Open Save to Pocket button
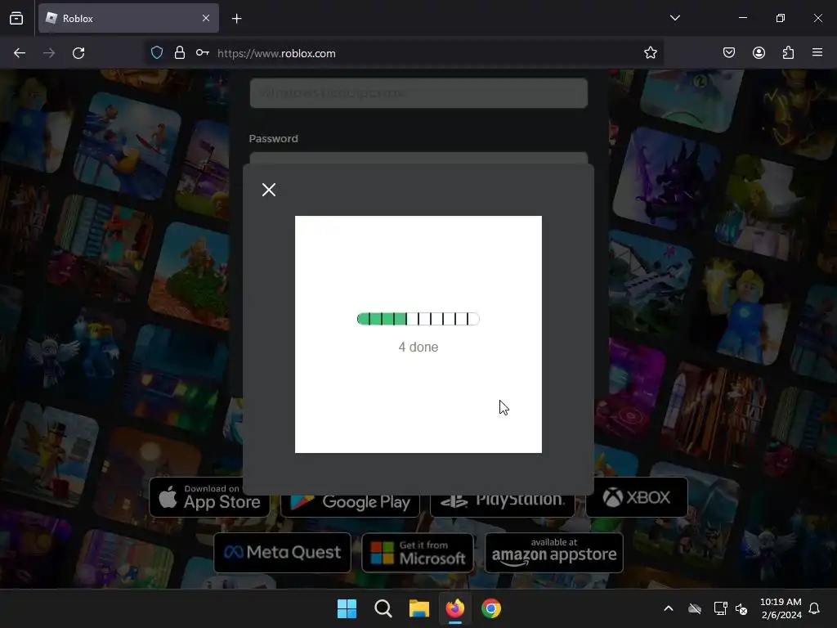 click(x=729, y=52)
